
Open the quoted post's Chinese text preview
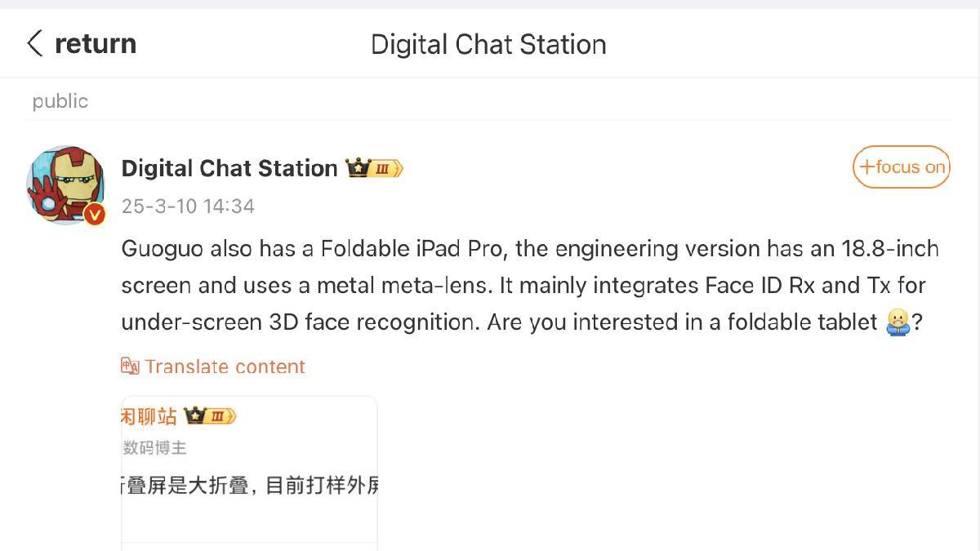(x=250, y=487)
